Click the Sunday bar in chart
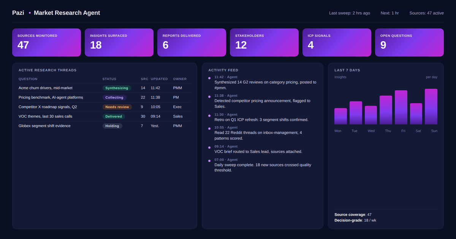Viewport: 456px width, 239px height. tap(431, 107)
